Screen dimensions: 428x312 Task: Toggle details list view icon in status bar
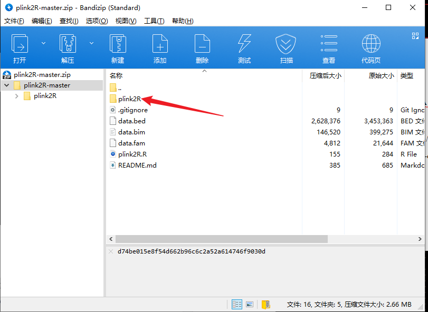236,305
